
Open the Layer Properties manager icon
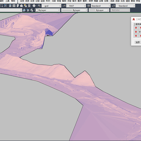pyautogui.click(x=24, y=10)
